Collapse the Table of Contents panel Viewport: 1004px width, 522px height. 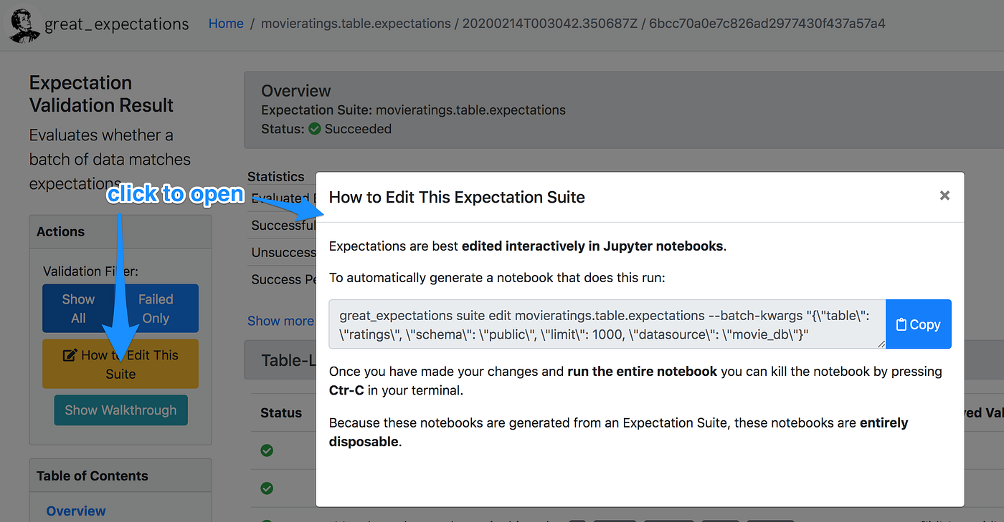92,475
